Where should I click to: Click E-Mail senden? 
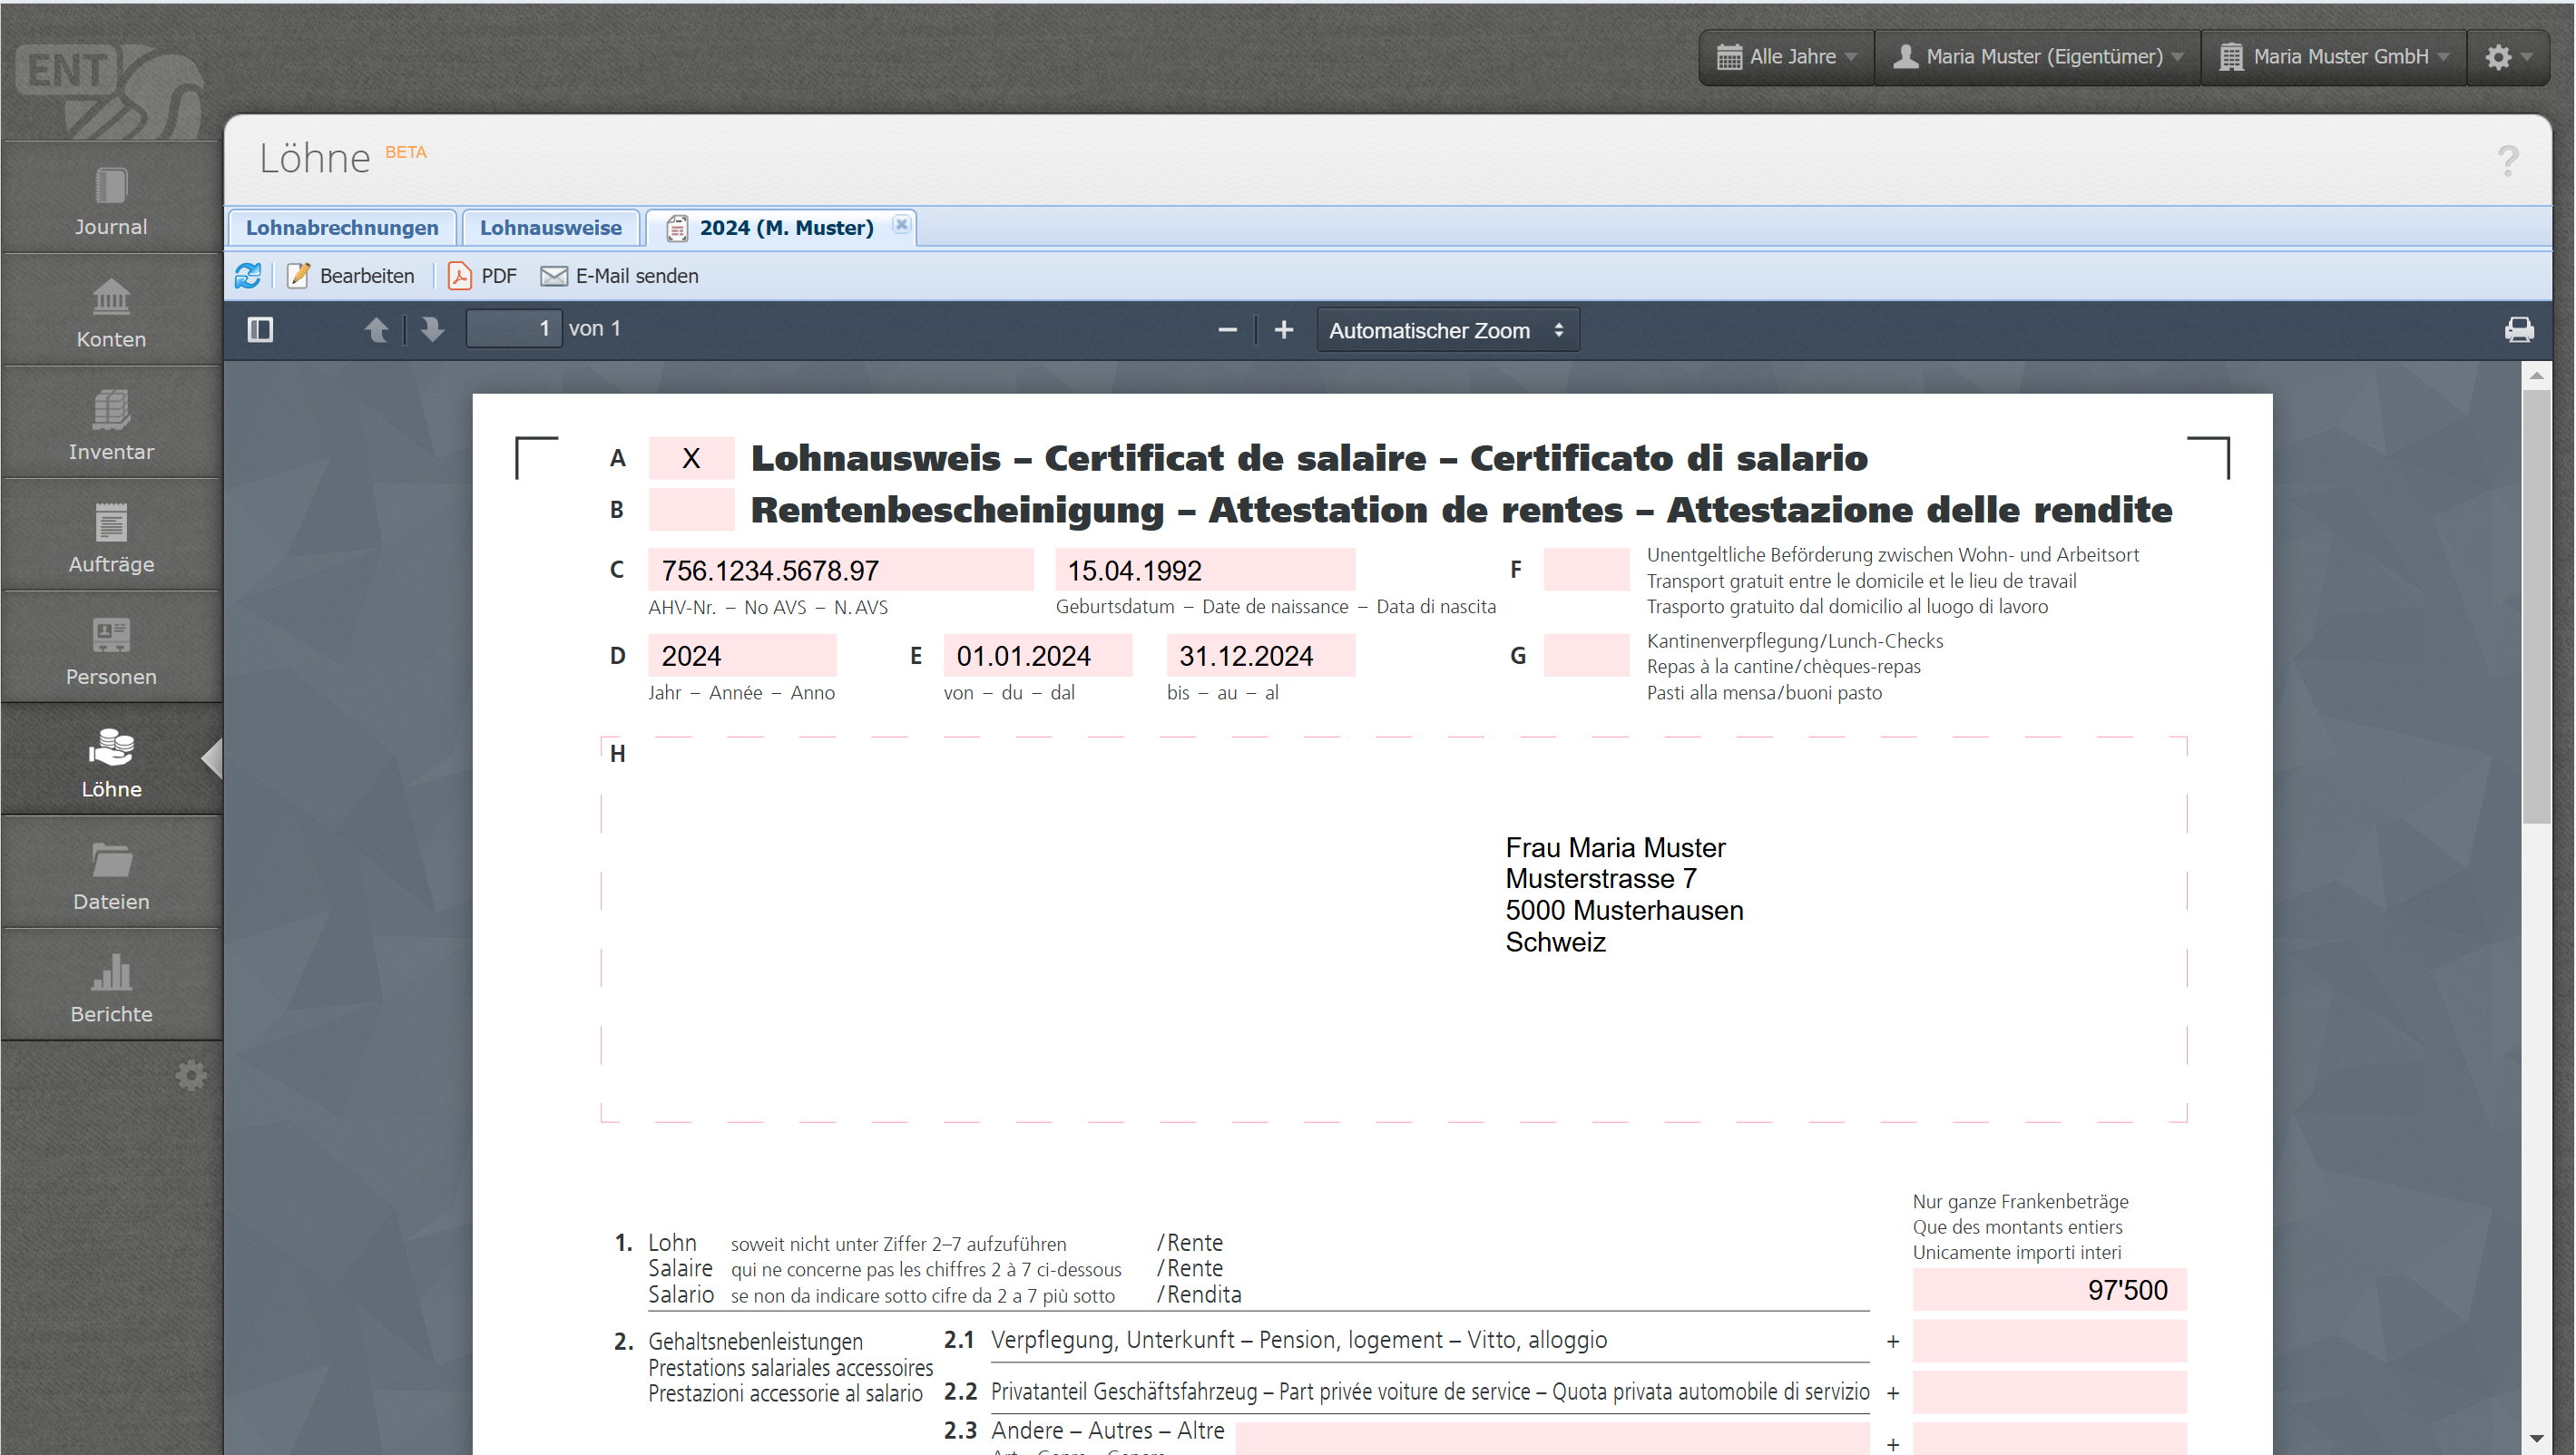click(x=620, y=276)
